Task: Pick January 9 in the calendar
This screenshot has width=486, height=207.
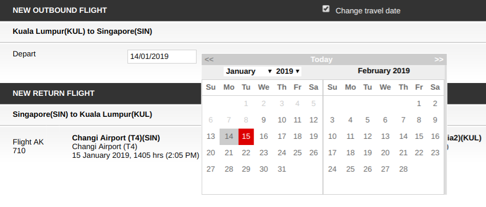Action: pos(264,120)
